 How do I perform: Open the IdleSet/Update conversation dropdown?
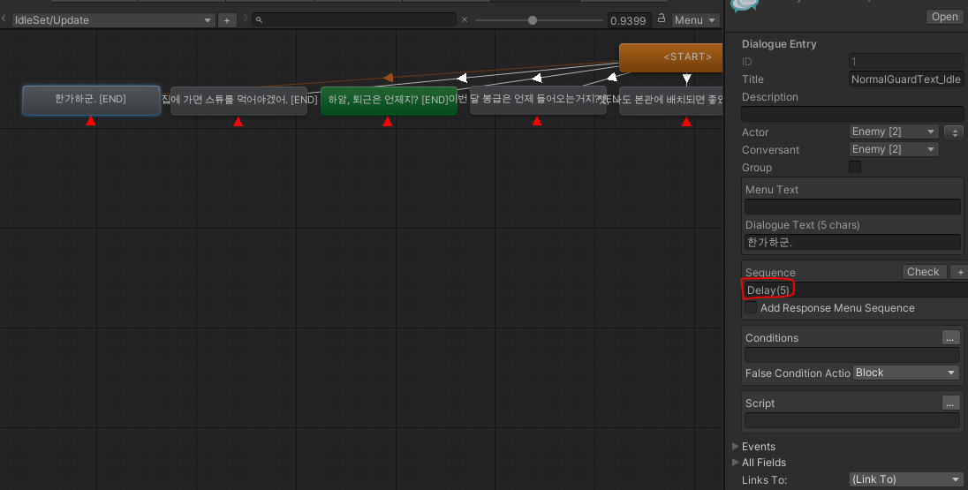tap(113, 20)
